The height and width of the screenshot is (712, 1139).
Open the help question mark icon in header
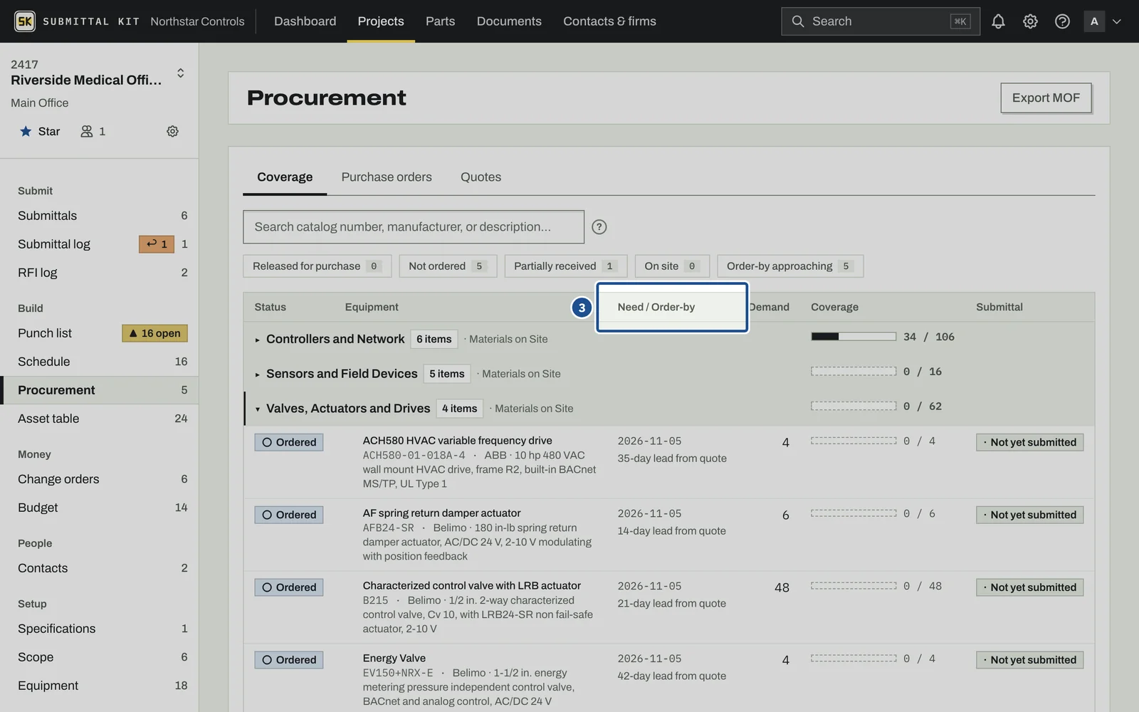click(x=1062, y=21)
